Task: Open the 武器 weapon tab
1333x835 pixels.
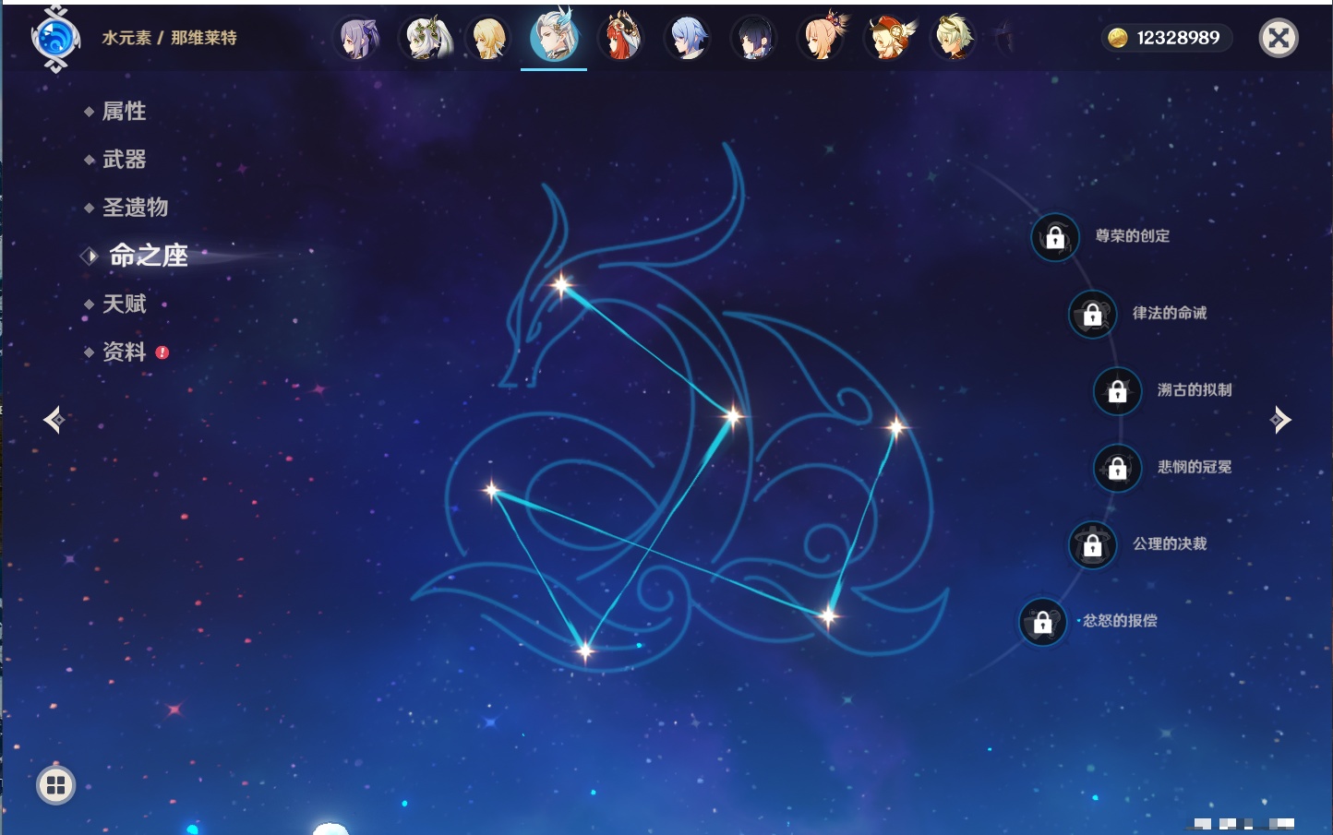Action: tap(124, 160)
